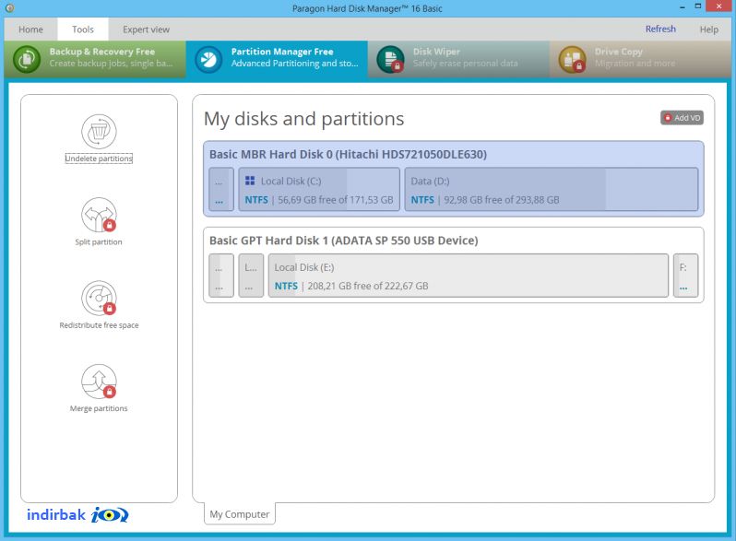
Task: Minimize the Paragon Hard Disk Manager window
Action: tap(682, 7)
